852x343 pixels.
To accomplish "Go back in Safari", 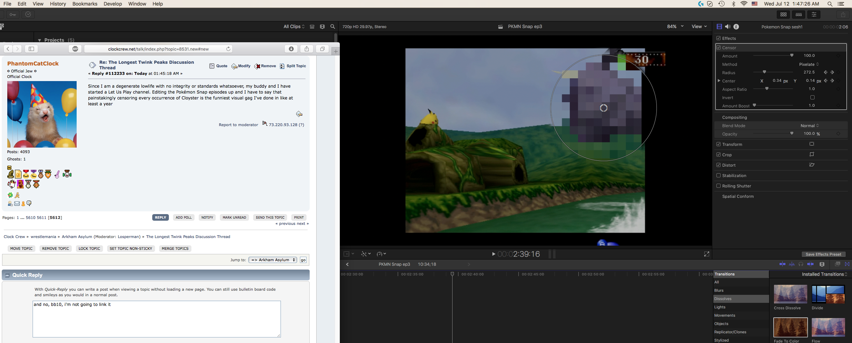I will click(x=8, y=49).
